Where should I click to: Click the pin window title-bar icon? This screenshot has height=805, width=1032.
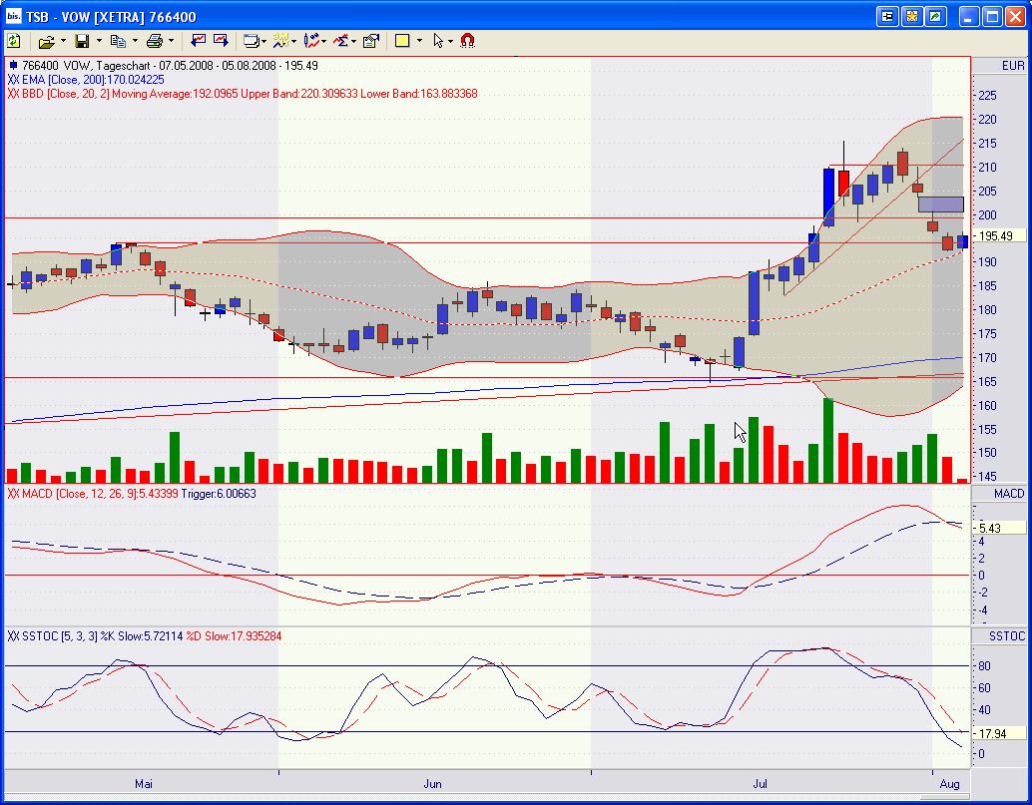888,16
